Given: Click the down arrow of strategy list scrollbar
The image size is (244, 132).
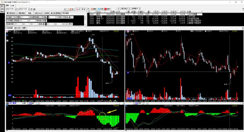Looking at the screenshot, I should [85, 24].
